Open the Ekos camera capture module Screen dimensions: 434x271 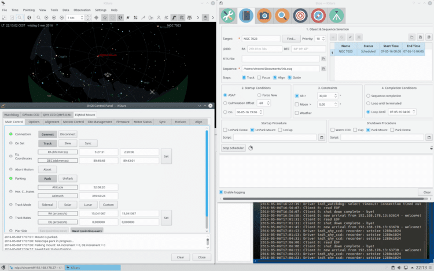[x=264, y=16]
